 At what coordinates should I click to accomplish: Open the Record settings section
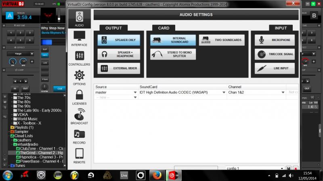(79, 136)
